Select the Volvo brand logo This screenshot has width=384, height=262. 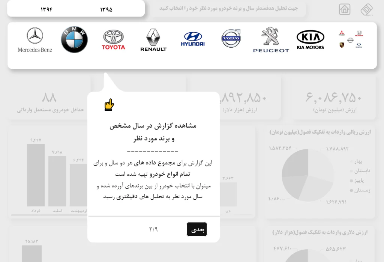point(232,38)
